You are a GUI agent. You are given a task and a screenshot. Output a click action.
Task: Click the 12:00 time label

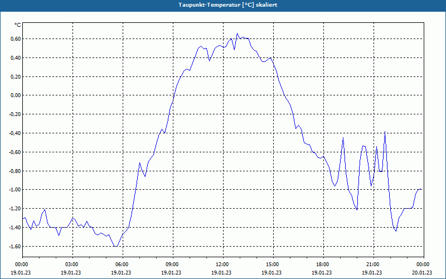223,264
